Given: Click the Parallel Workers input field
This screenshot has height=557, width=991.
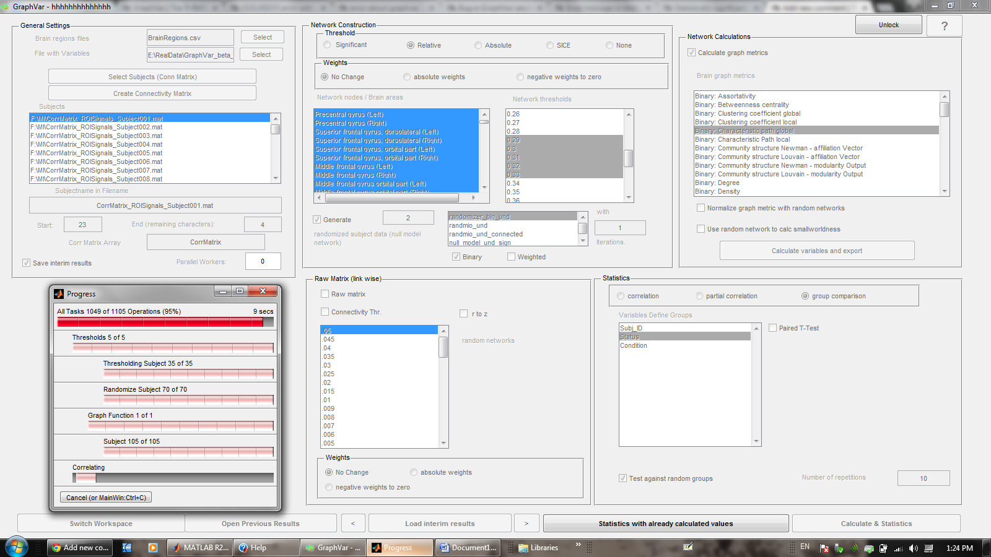Looking at the screenshot, I should pos(263,261).
